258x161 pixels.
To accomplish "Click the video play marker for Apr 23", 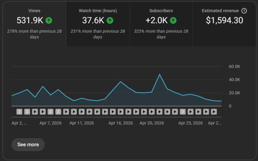I will click(x=175, y=112).
